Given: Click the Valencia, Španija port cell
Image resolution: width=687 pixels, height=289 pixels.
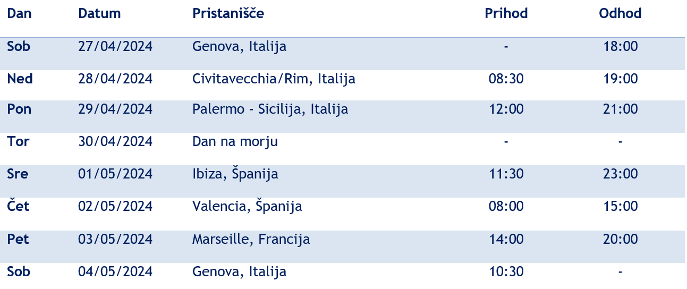Looking at the screenshot, I should (x=247, y=206).
